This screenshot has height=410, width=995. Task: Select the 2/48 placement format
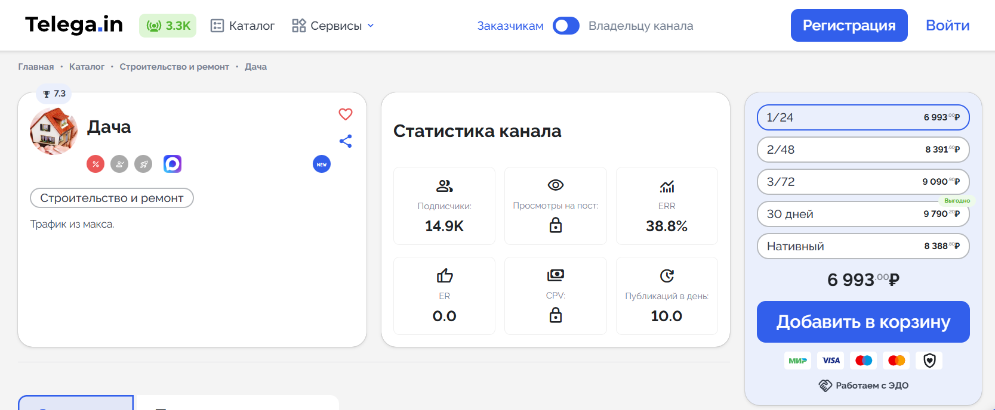pyautogui.click(x=862, y=150)
